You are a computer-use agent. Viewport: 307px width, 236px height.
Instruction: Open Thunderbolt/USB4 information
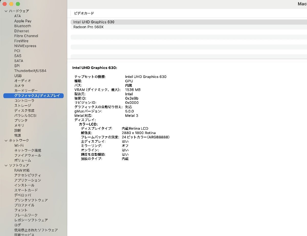click(x=30, y=71)
